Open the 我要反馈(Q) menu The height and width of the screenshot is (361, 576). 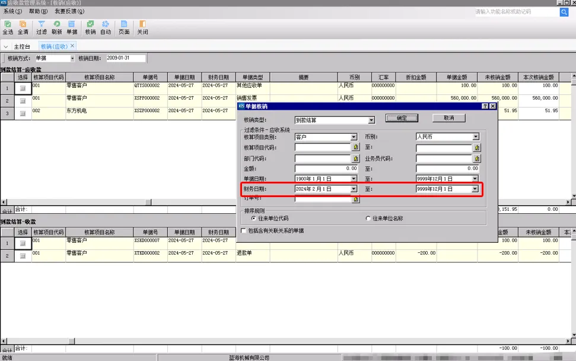pyautogui.click(x=69, y=11)
